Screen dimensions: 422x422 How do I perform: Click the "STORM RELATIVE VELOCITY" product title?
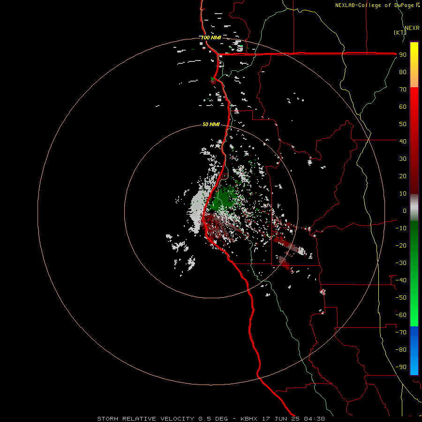point(145,419)
